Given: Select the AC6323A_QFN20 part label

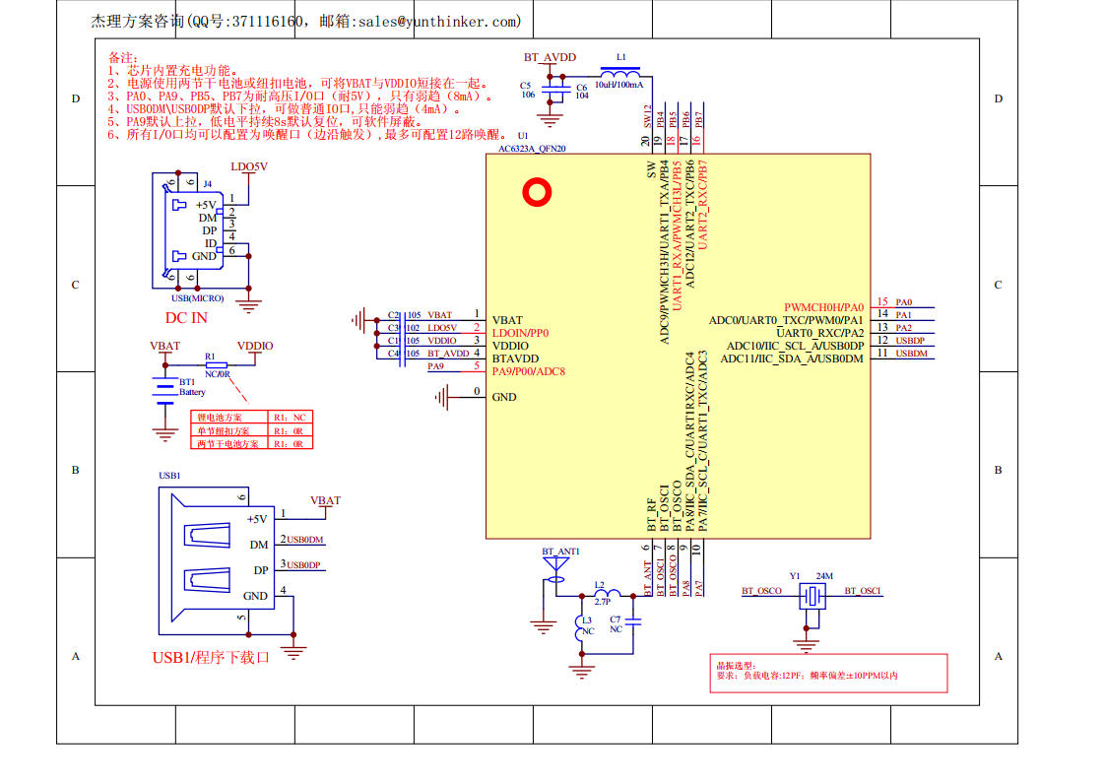Looking at the screenshot, I should coord(532,148).
